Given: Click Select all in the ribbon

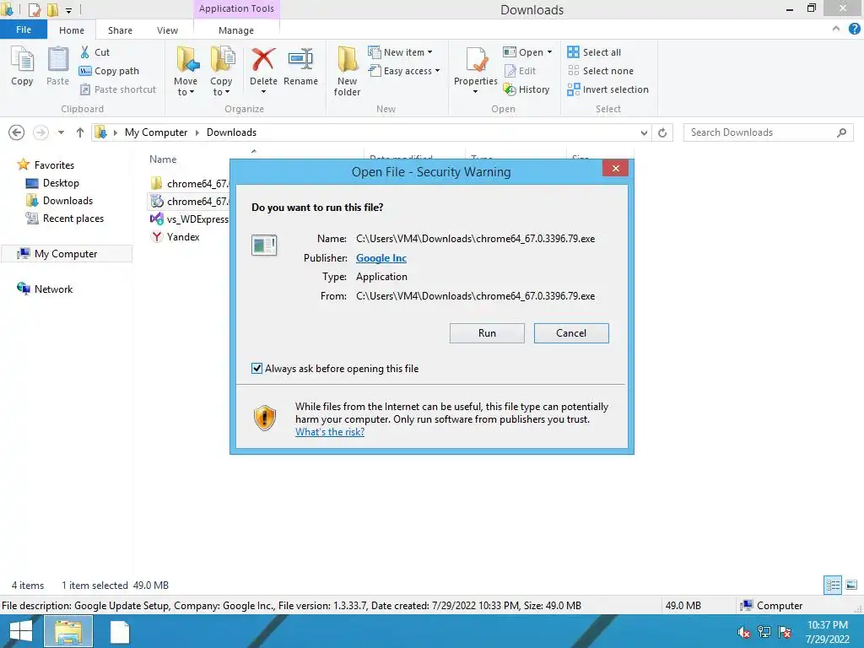Looking at the screenshot, I should pyautogui.click(x=594, y=52).
